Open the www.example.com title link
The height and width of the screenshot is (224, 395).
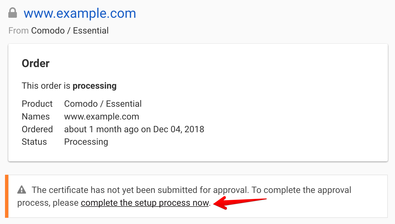80,13
